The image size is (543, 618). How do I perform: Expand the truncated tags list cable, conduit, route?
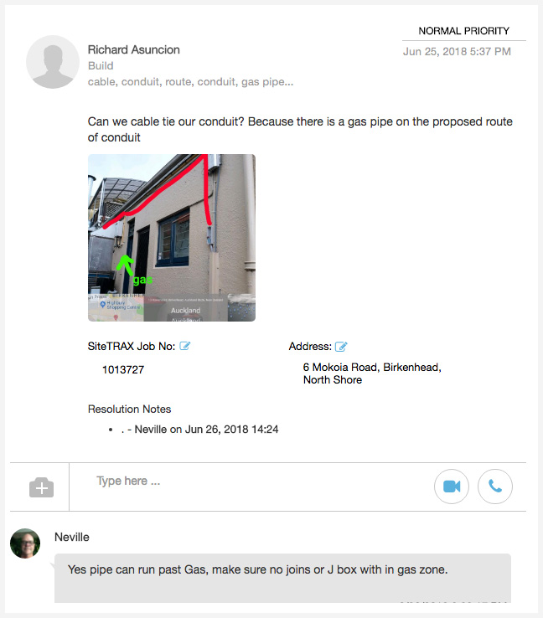pyautogui.click(x=190, y=81)
